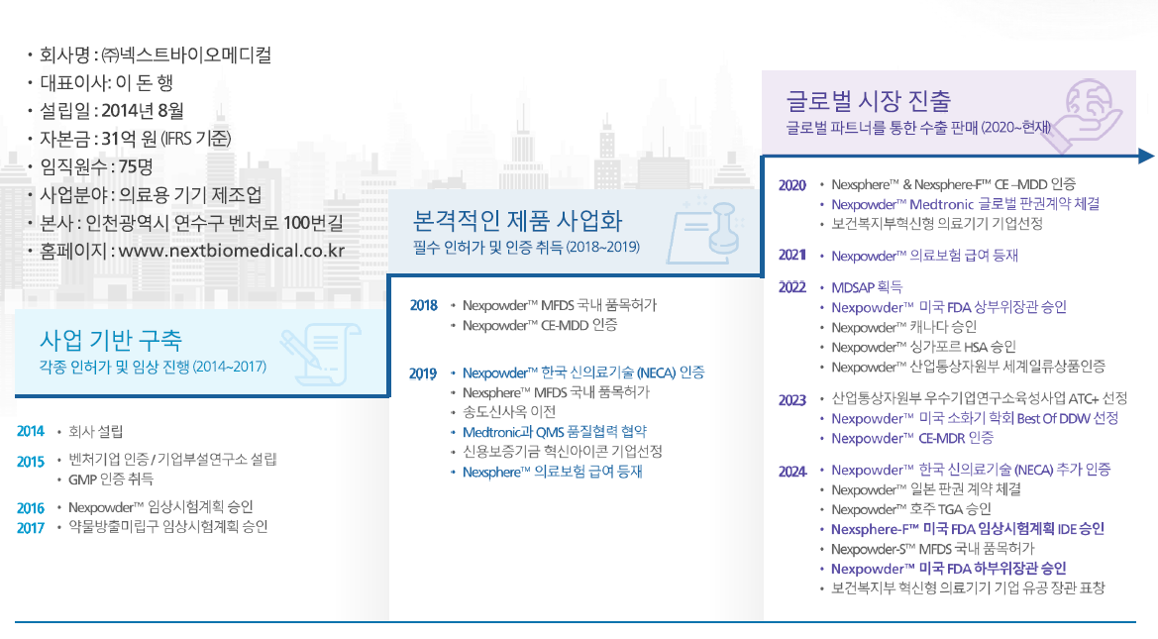This screenshot has width=1158, height=639.
Task: Click the year label 2024
Action: pyautogui.click(x=791, y=472)
